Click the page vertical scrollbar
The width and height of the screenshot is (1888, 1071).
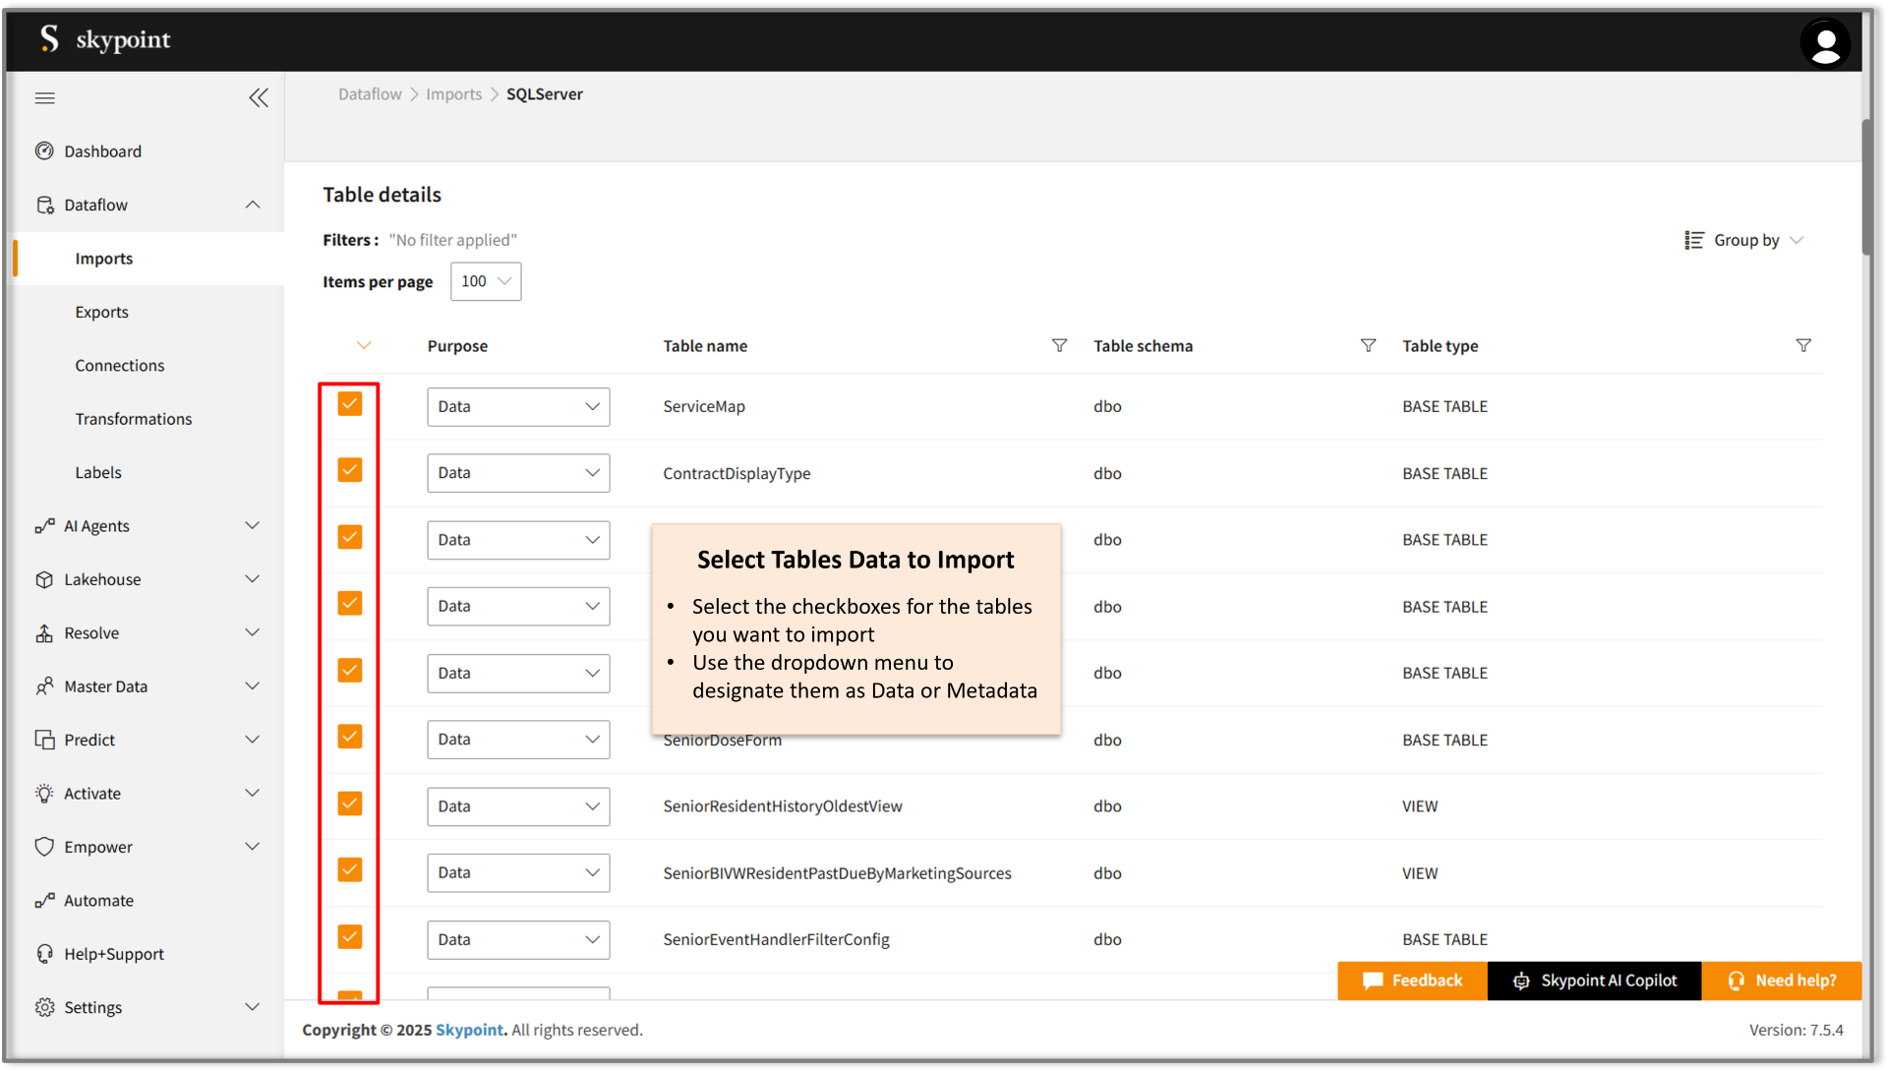tap(1866, 187)
